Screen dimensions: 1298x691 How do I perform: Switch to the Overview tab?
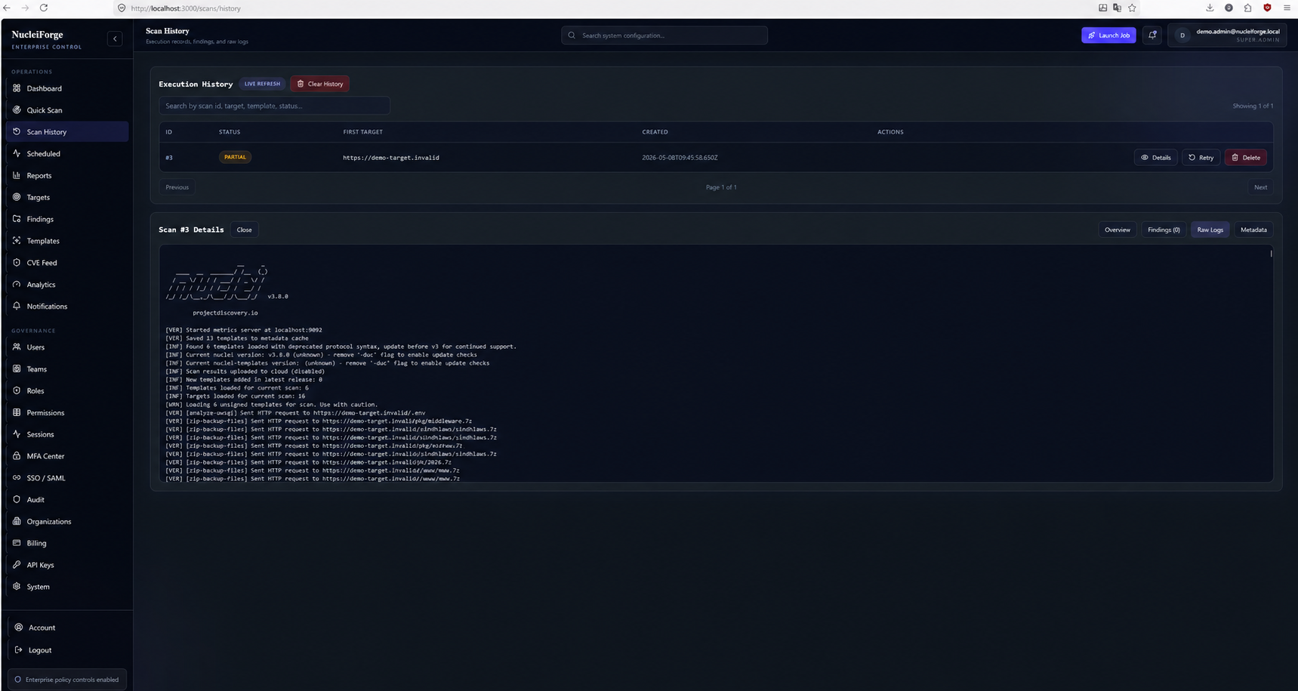coord(1118,230)
